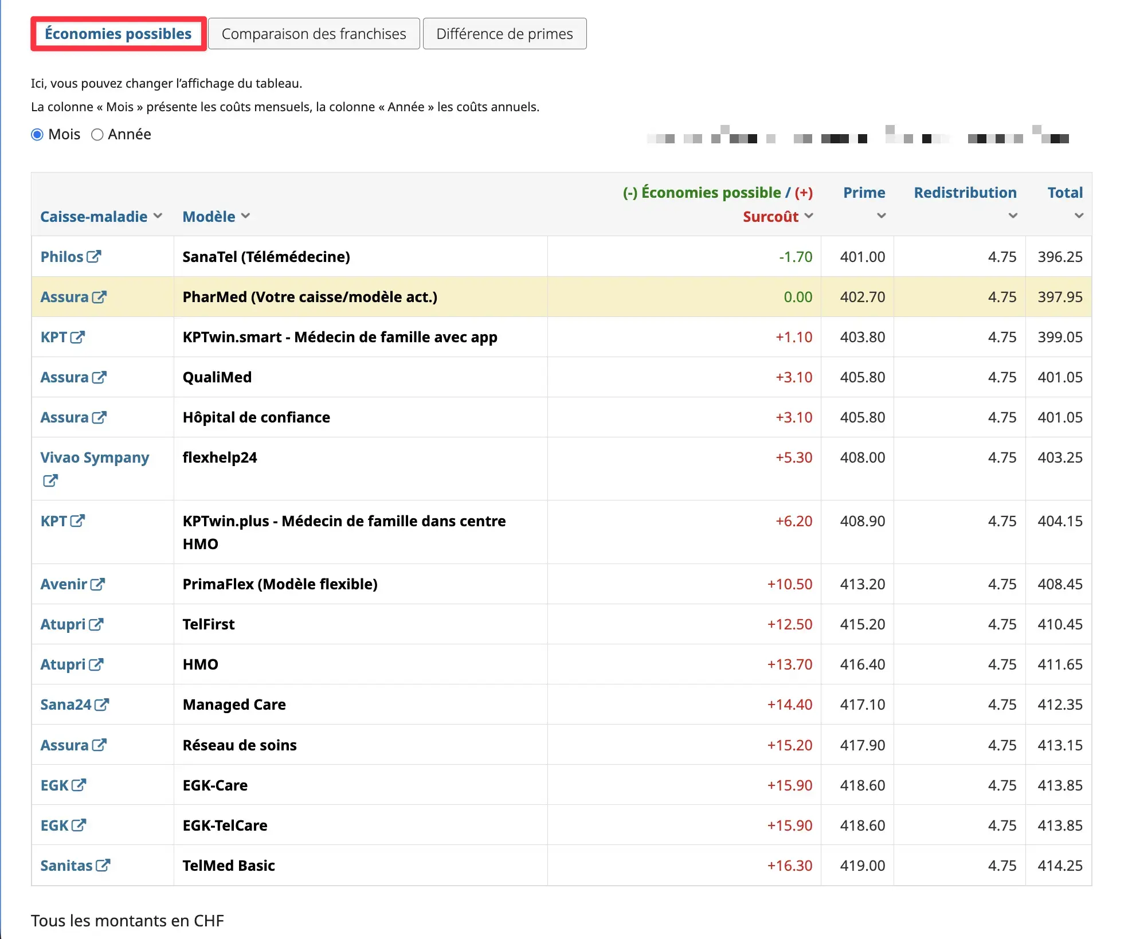
Task: Select the Mois radio button
Action: click(37, 135)
